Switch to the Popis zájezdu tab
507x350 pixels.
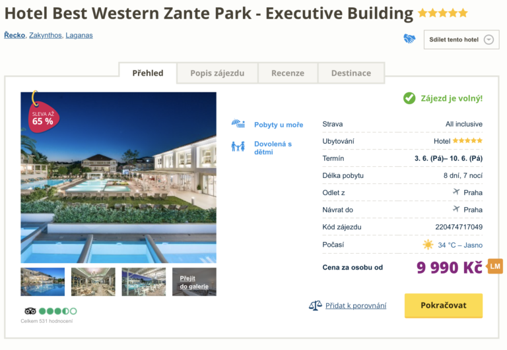217,73
